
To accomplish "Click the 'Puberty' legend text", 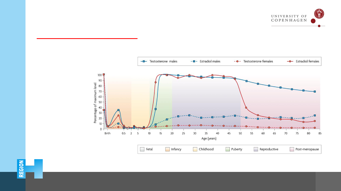I will click(x=237, y=149).
